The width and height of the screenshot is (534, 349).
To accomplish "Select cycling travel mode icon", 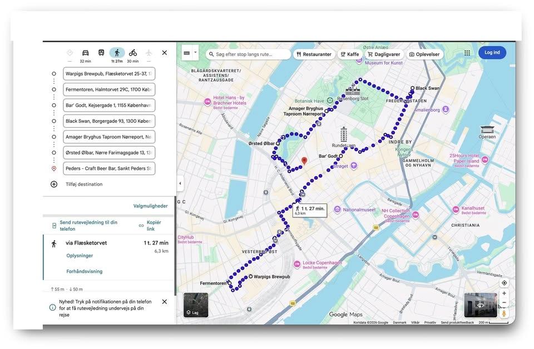I will [133, 53].
